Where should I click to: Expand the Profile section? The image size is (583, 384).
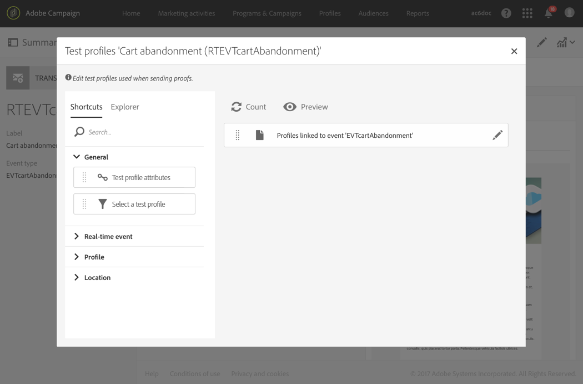(77, 257)
